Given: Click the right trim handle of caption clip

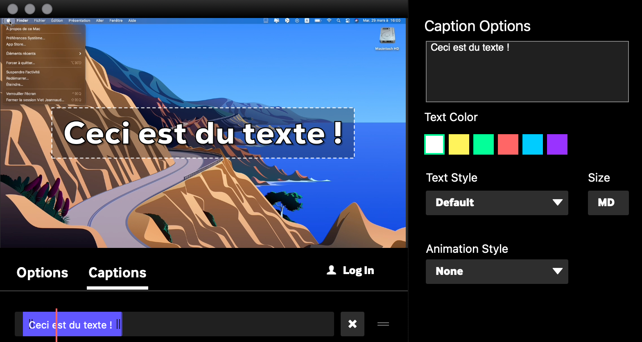Looking at the screenshot, I should pyautogui.click(x=118, y=324).
